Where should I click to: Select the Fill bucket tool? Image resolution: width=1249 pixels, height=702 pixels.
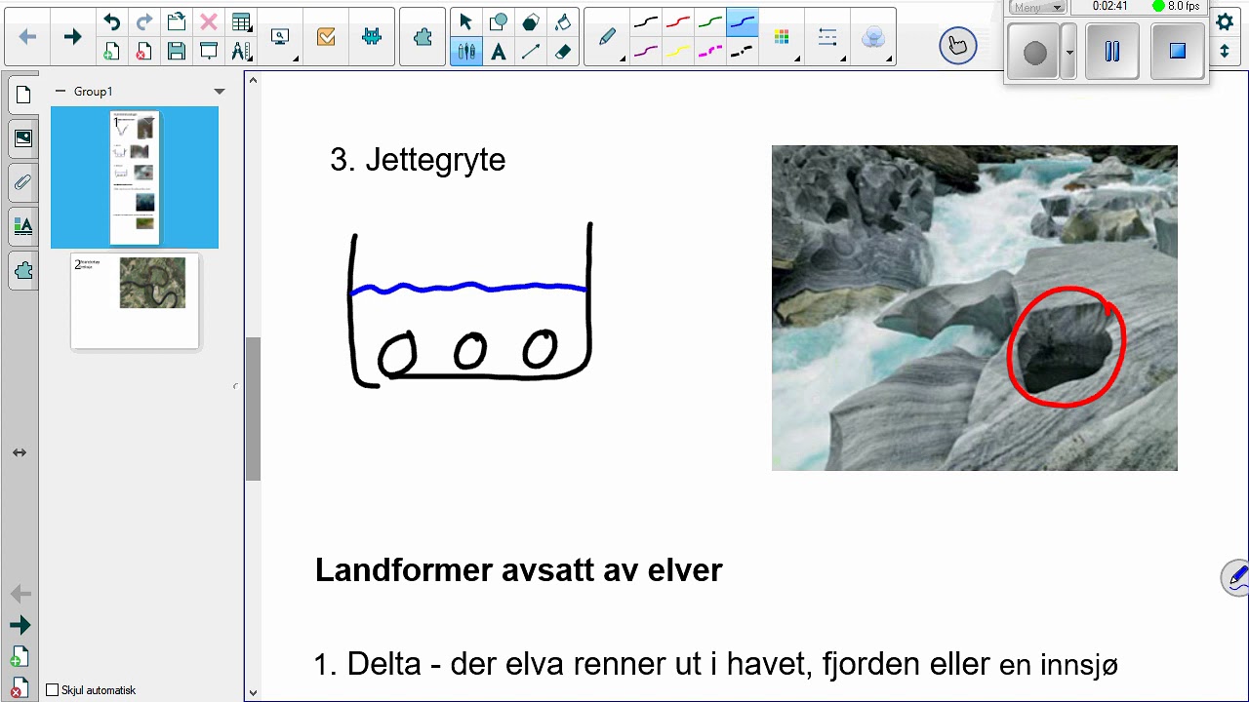point(562,21)
